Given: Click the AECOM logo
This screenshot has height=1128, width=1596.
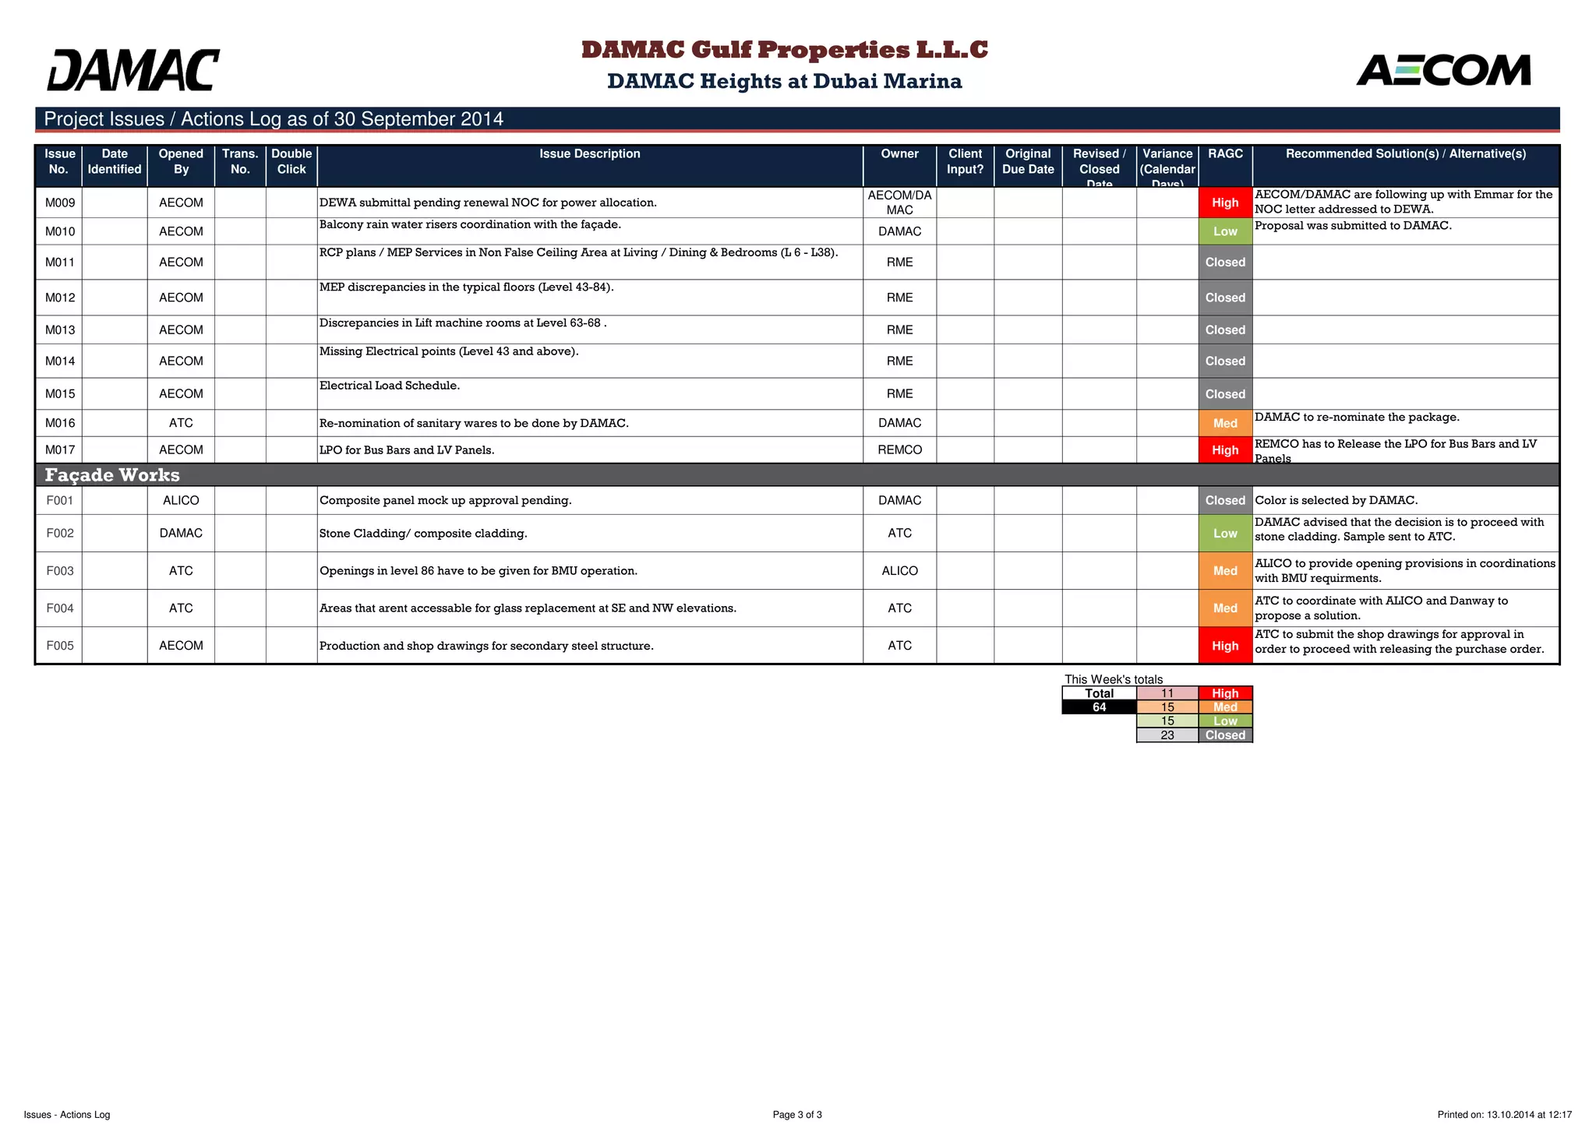Looking at the screenshot, I should coord(1443,70).
